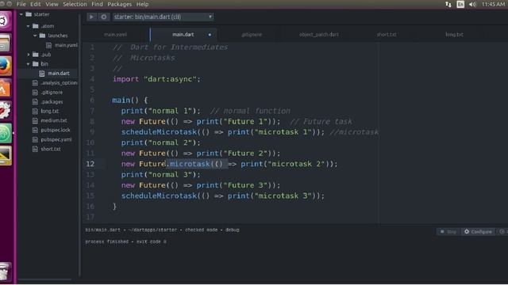Click 'microtask 3' string on line 15
Viewport: 508px width, 285px height.
point(283,196)
